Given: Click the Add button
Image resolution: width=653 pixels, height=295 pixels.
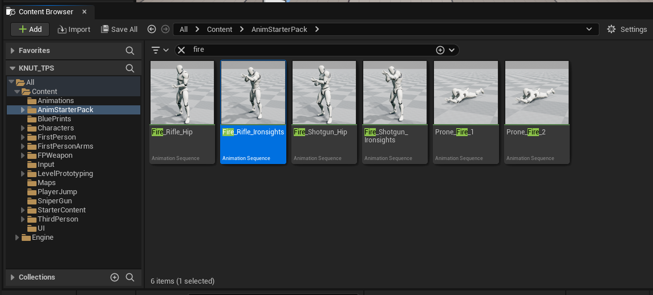Looking at the screenshot, I should click(x=30, y=29).
